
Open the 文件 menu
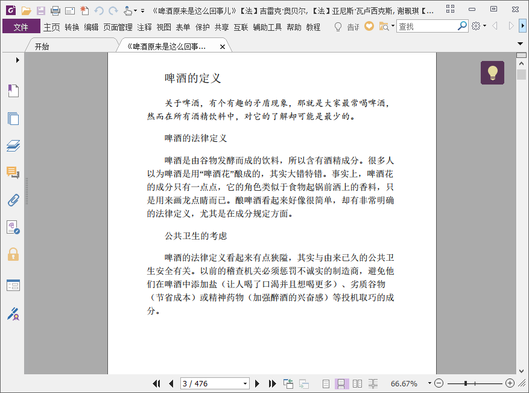click(x=21, y=27)
